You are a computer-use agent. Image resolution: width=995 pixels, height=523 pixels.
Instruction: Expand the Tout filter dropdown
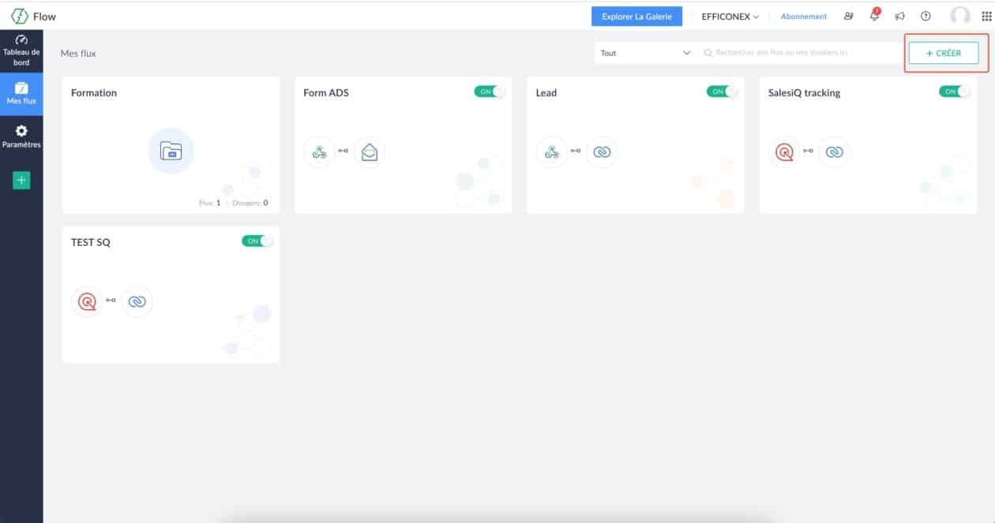point(645,53)
